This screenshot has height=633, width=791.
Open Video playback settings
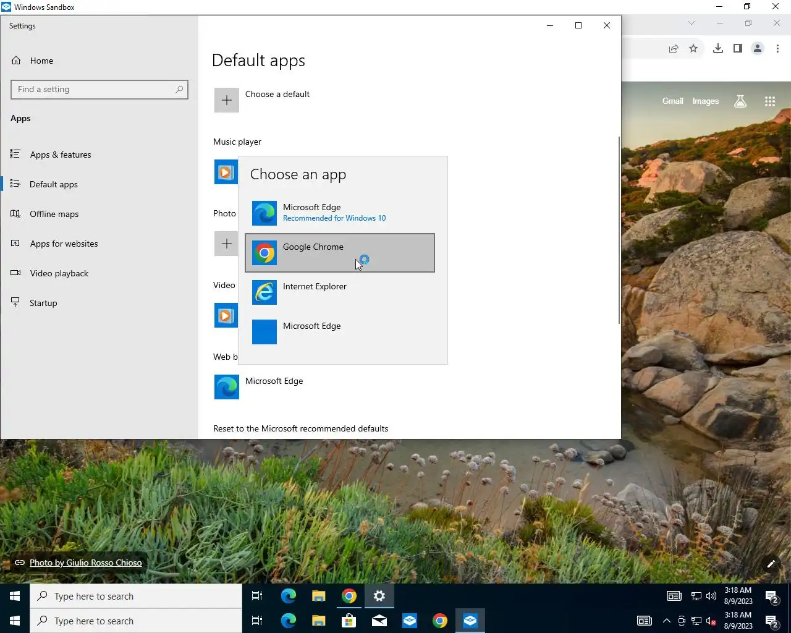tap(99, 273)
